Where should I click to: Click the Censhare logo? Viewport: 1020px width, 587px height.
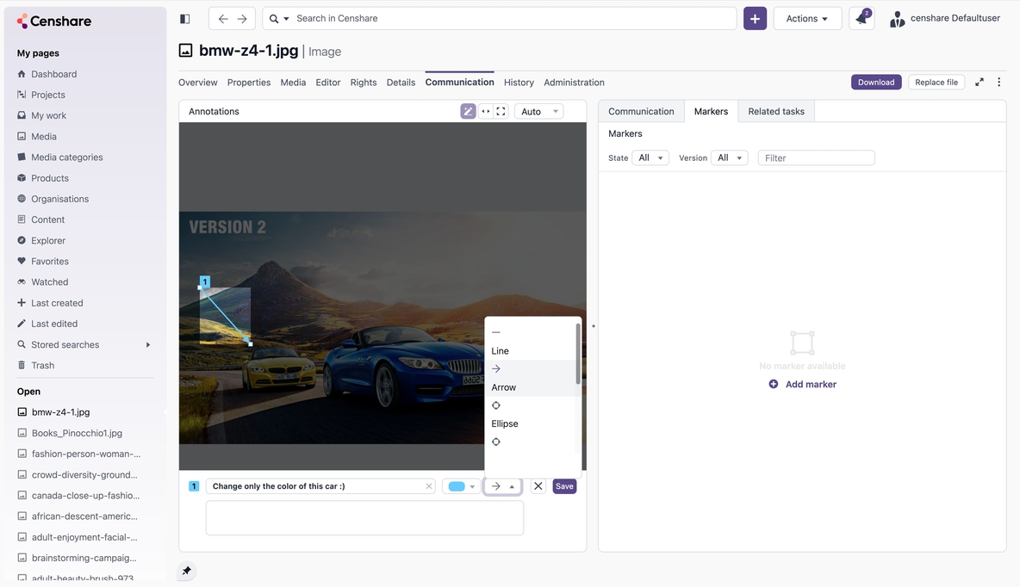pos(54,21)
